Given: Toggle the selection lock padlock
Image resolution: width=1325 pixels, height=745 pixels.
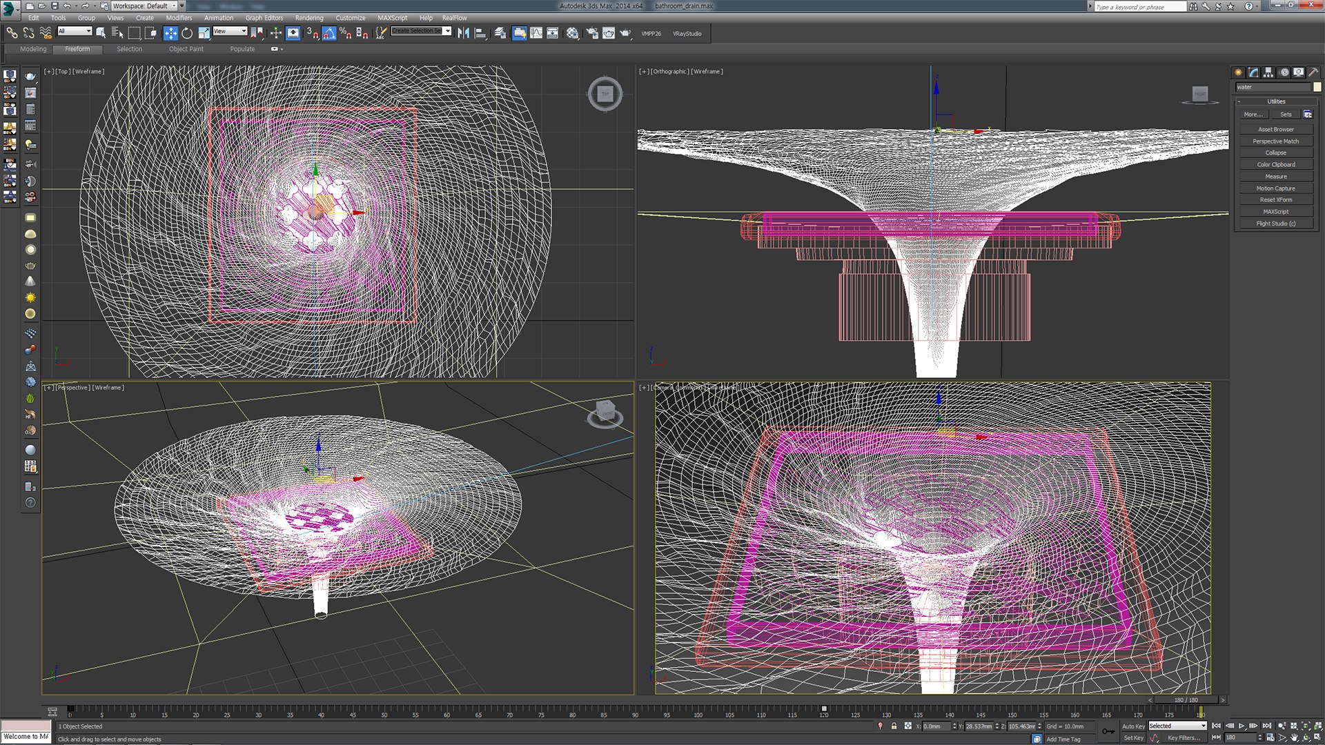Looking at the screenshot, I should [894, 726].
